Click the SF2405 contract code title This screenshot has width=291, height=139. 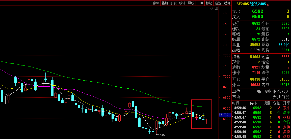[x=242, y=4]
